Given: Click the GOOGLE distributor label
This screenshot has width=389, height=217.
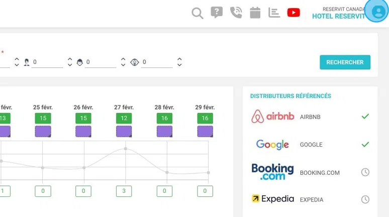Looking at the screenshot, I should (311, 145).
